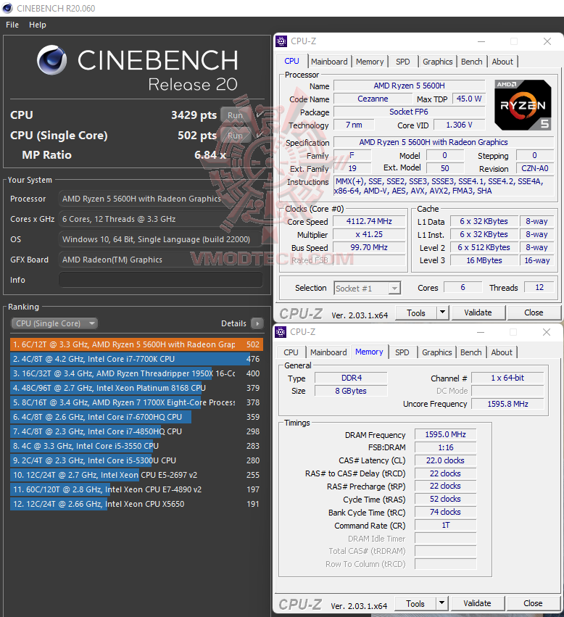Select ranking row Ryzen 7 1700X
This screenshot has width=564, height=617.
click(x=136, y=402)
